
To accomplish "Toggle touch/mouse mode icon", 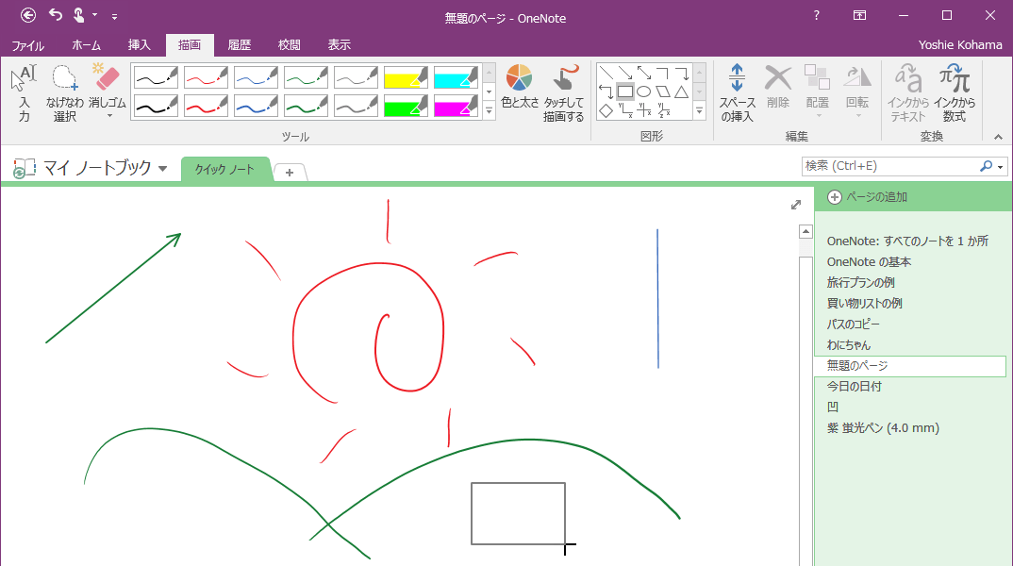I will click(79, 15).
